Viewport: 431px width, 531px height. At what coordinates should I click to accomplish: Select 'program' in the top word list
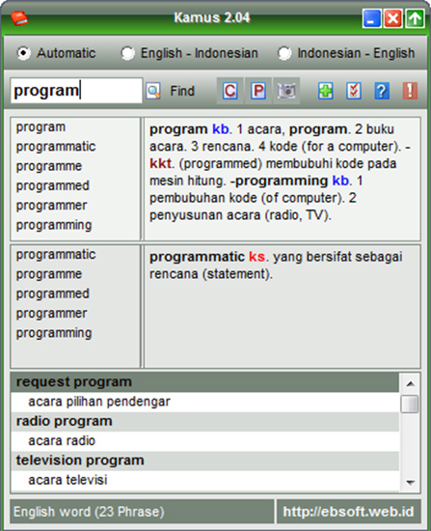40,127
